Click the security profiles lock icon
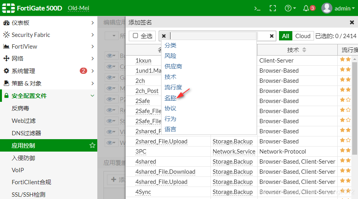Viewport: 358px width, 199px height. (6, 96)
